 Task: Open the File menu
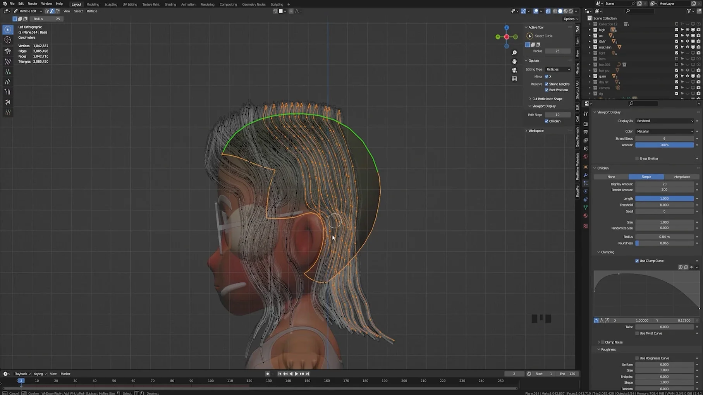pyautogui.click(x=12, y=3)
